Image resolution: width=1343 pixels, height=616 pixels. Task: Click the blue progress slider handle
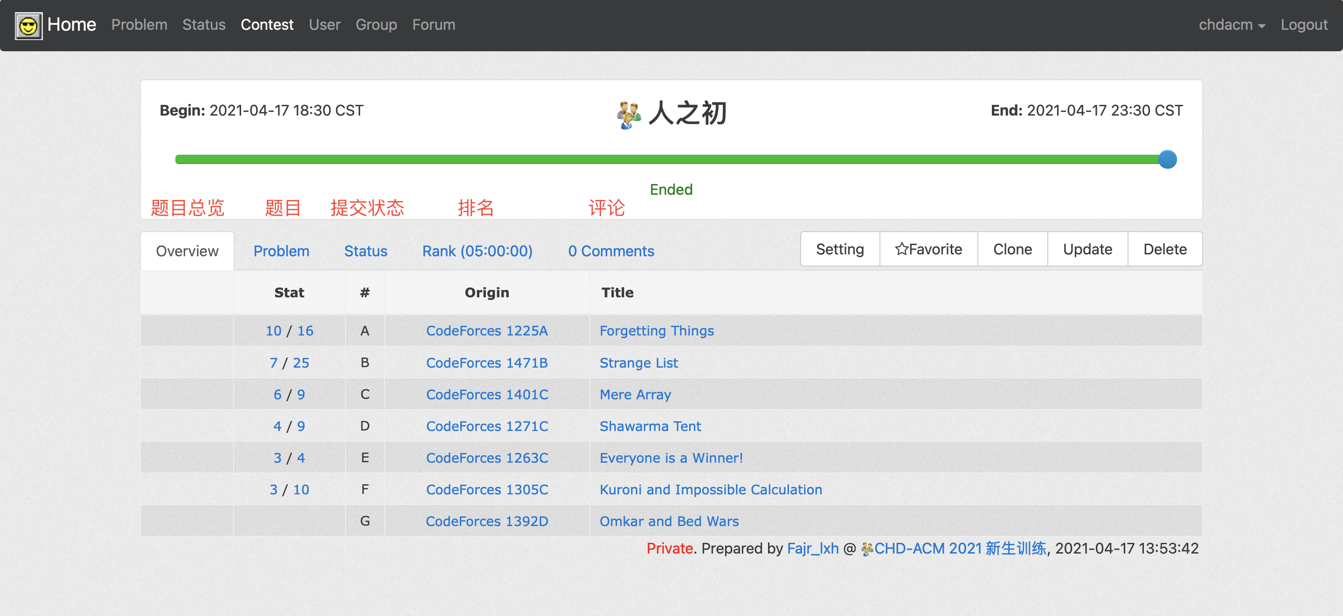pos(1167,159)
